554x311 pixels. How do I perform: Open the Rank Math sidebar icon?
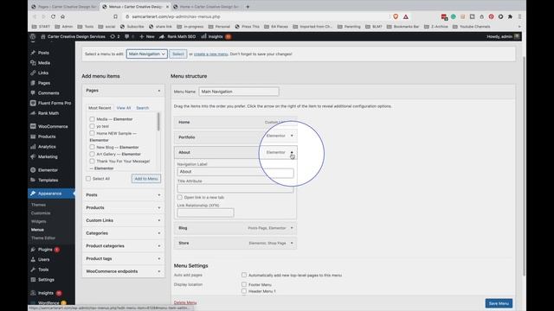pos(33,113)
